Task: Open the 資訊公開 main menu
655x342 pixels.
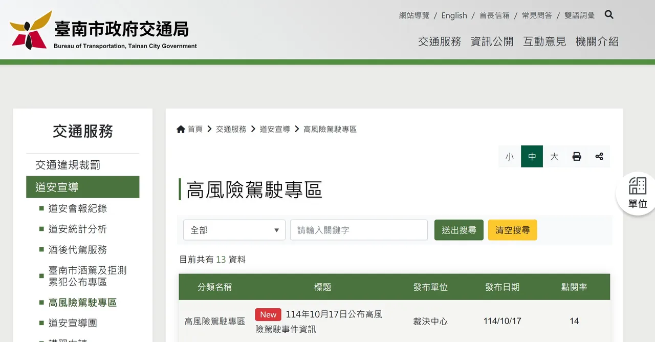Action: point(492,41)
